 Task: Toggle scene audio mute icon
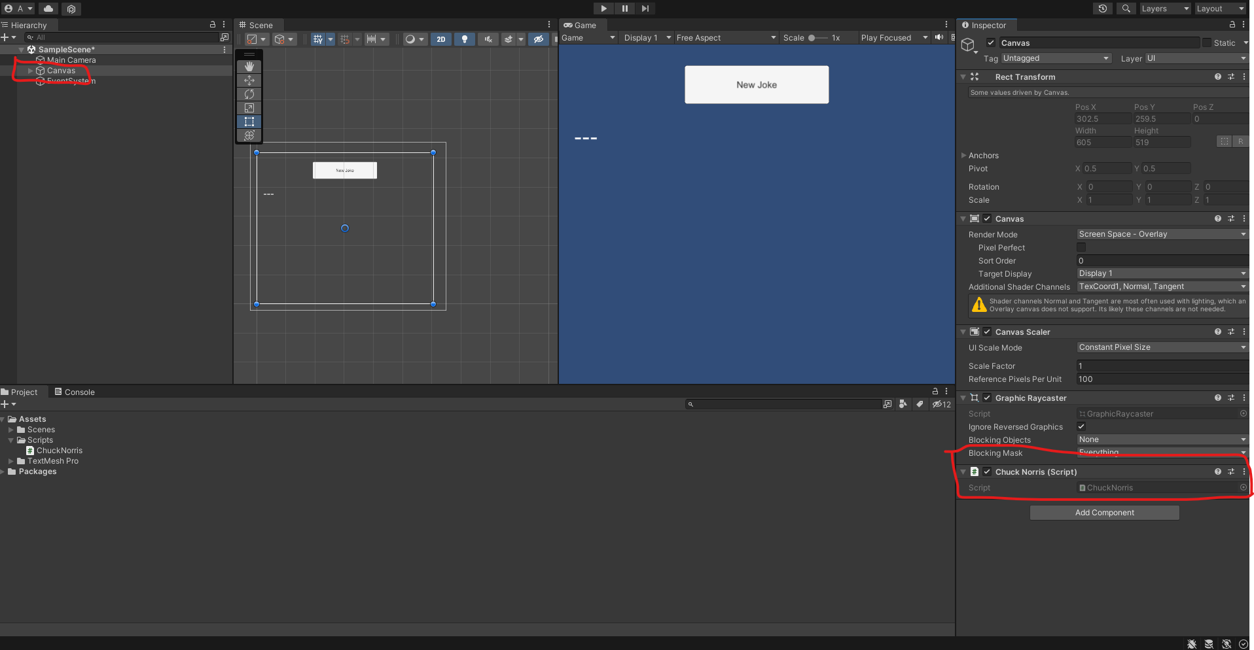coord(488,39)
